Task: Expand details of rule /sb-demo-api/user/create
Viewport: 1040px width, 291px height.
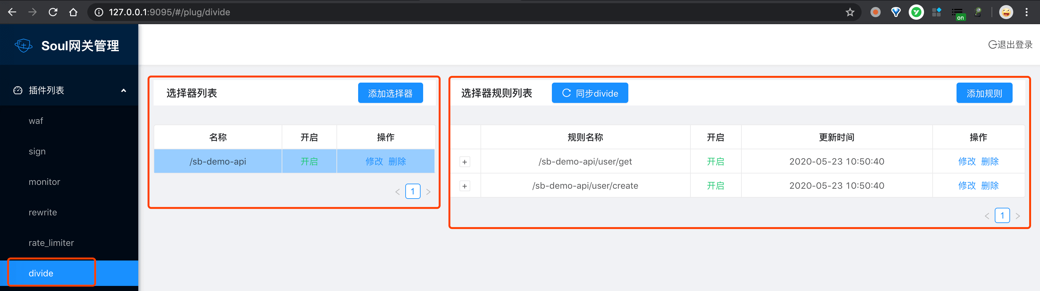Action: click(465, 186)
